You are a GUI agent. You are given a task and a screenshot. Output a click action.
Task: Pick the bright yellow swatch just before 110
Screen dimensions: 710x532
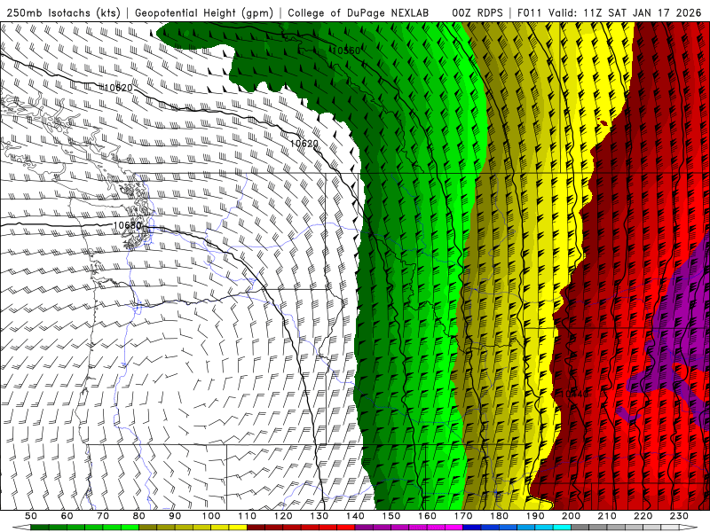tap(238, 528)
